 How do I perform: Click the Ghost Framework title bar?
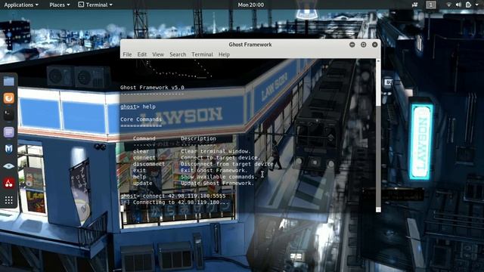tap(250, 45)
